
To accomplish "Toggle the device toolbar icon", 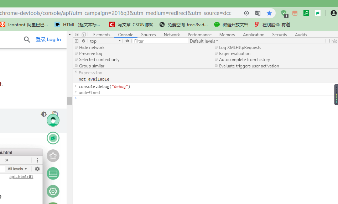I will point(84,34).
